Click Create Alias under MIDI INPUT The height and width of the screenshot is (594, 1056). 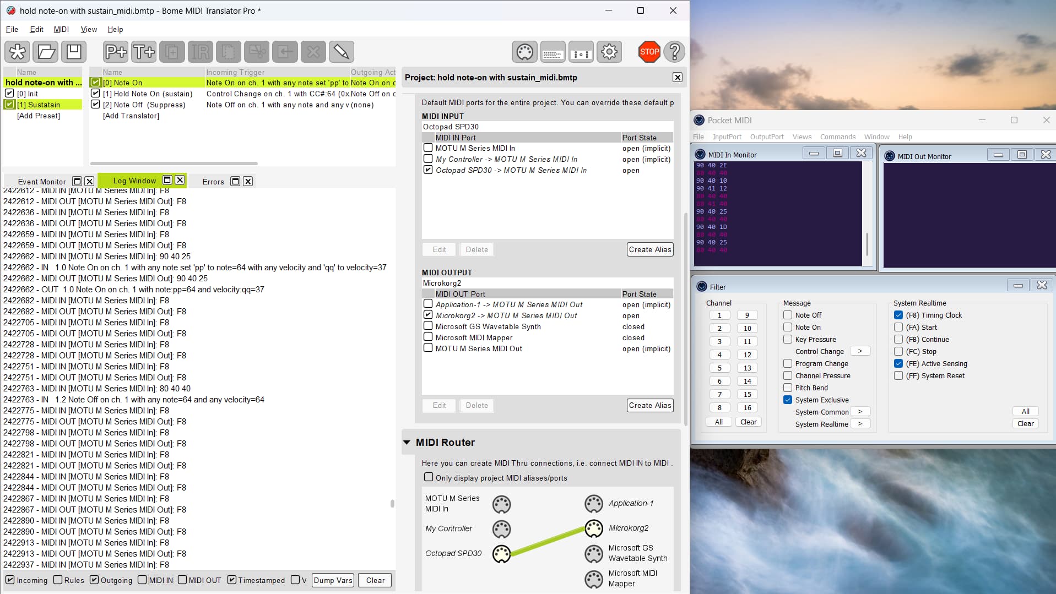[650, 249]
